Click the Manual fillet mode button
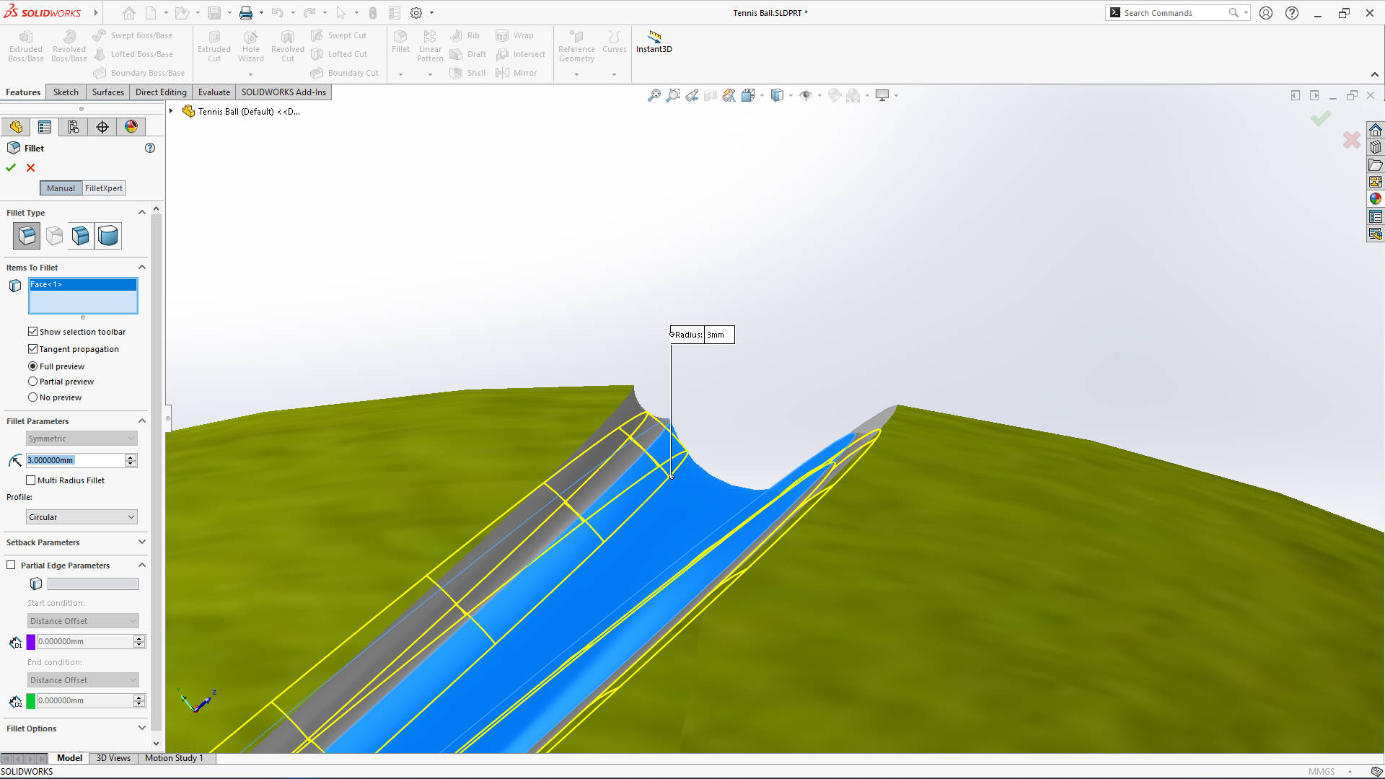 point(61,188)
